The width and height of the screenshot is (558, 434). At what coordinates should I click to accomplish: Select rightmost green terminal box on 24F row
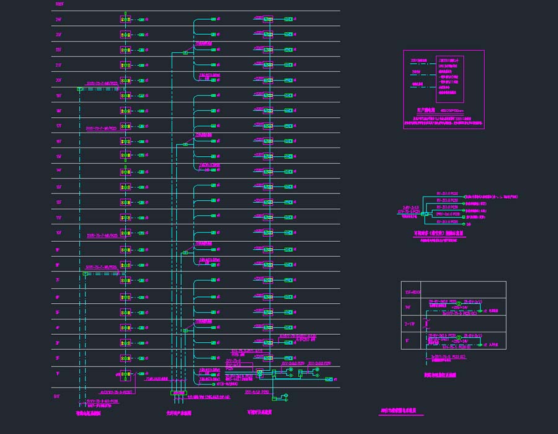[x=288, y=19]
